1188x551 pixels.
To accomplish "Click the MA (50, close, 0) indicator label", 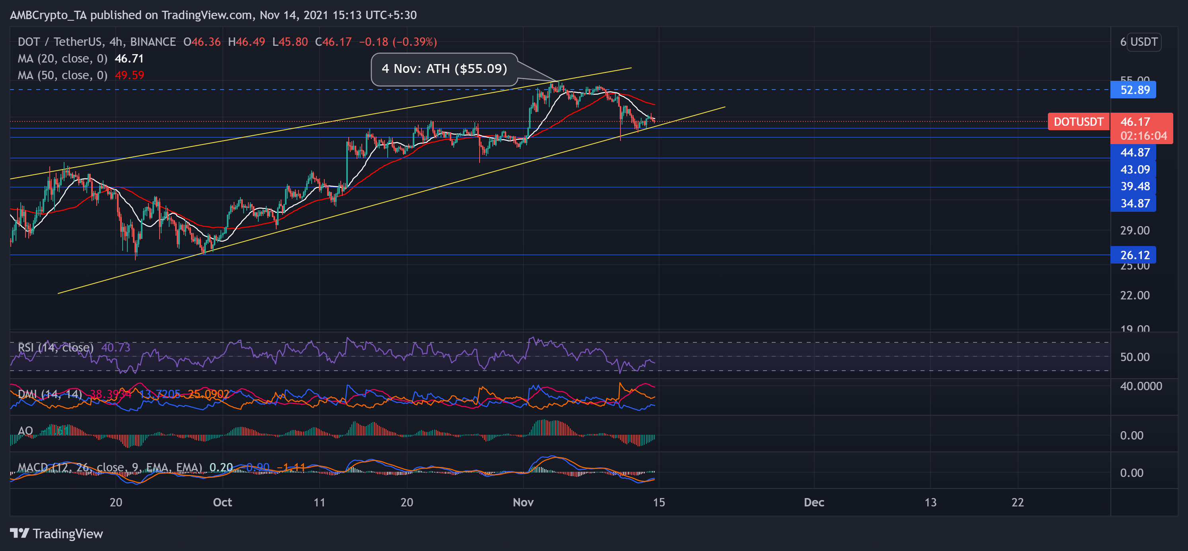I will (x=62, y=75).
